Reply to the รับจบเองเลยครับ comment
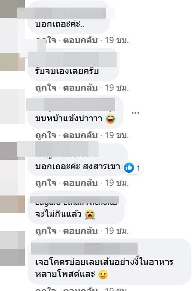The image size is (194, 291). pos(80,88)
